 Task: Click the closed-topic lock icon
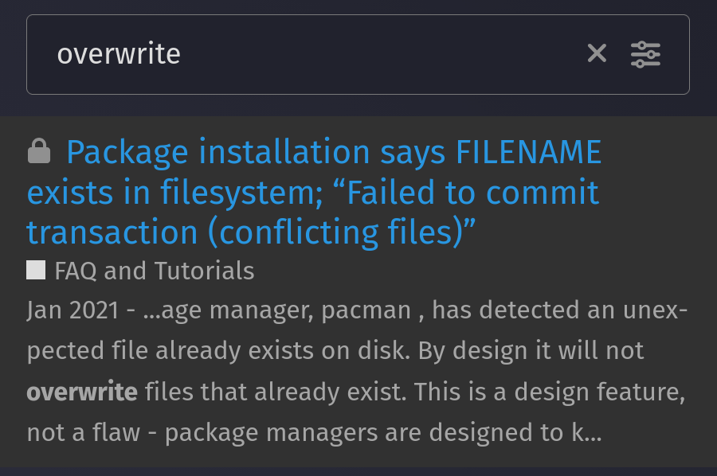[39, 151]
